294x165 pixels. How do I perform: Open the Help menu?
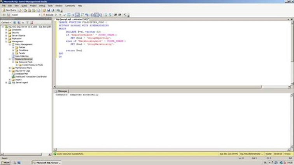80,5
